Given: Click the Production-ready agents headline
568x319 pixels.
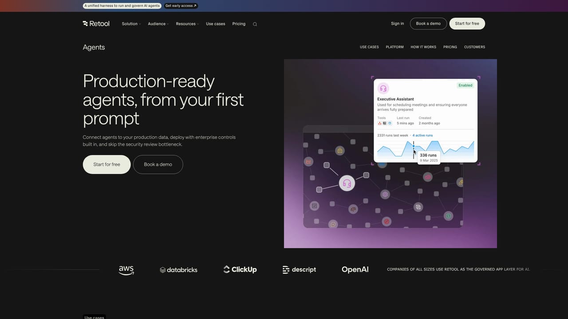Looking at the screenshot, I should (163, 100).
